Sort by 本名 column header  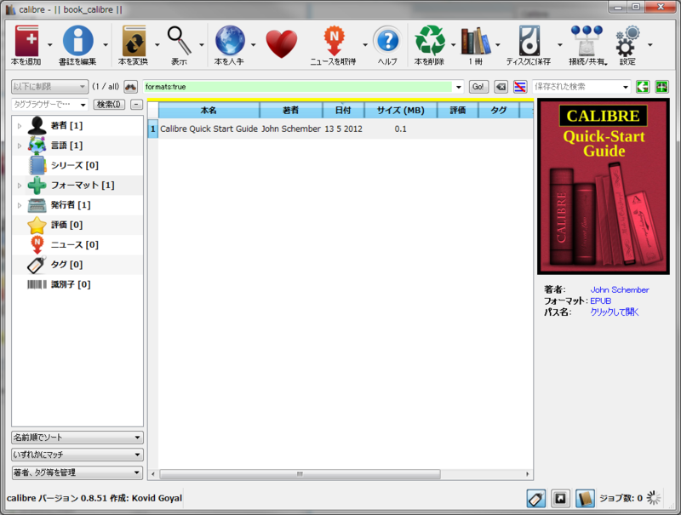pos(209,111)
